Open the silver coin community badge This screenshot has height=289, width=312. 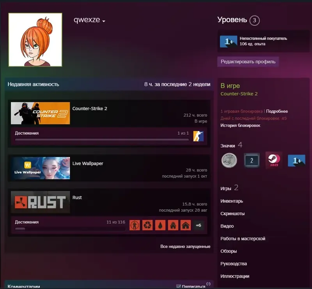click(229, 160)
